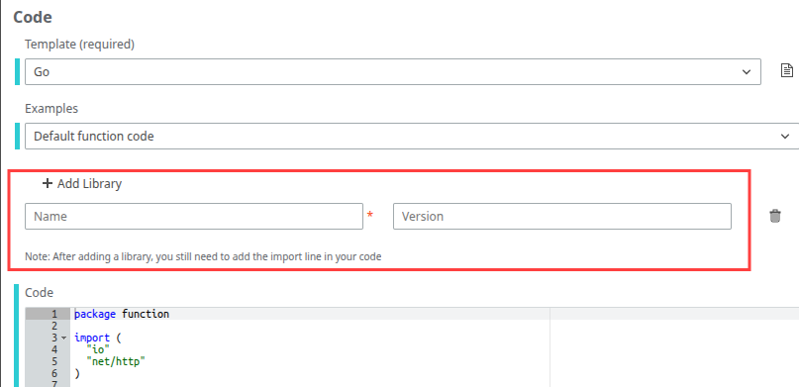Click the Template (required) field label

click(x=79, y=45)
